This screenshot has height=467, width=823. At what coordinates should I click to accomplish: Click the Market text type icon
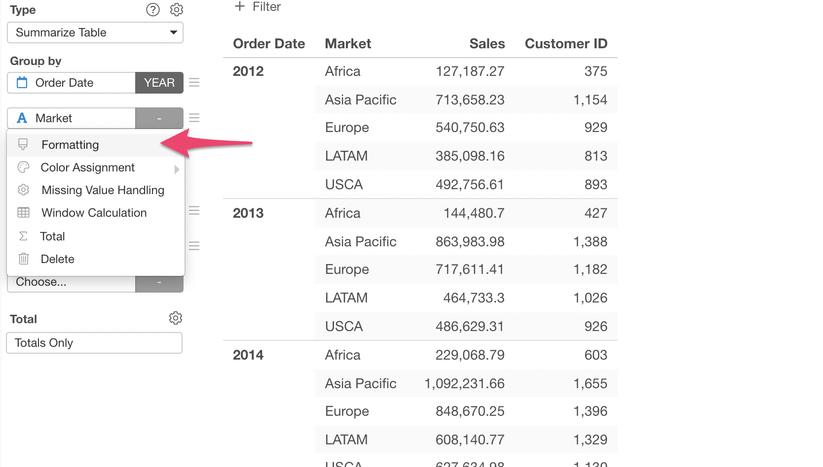[x=22, y=118]
